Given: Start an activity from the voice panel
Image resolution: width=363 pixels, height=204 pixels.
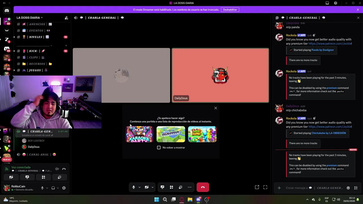Looking at the screenshot, I should (43, 177).
